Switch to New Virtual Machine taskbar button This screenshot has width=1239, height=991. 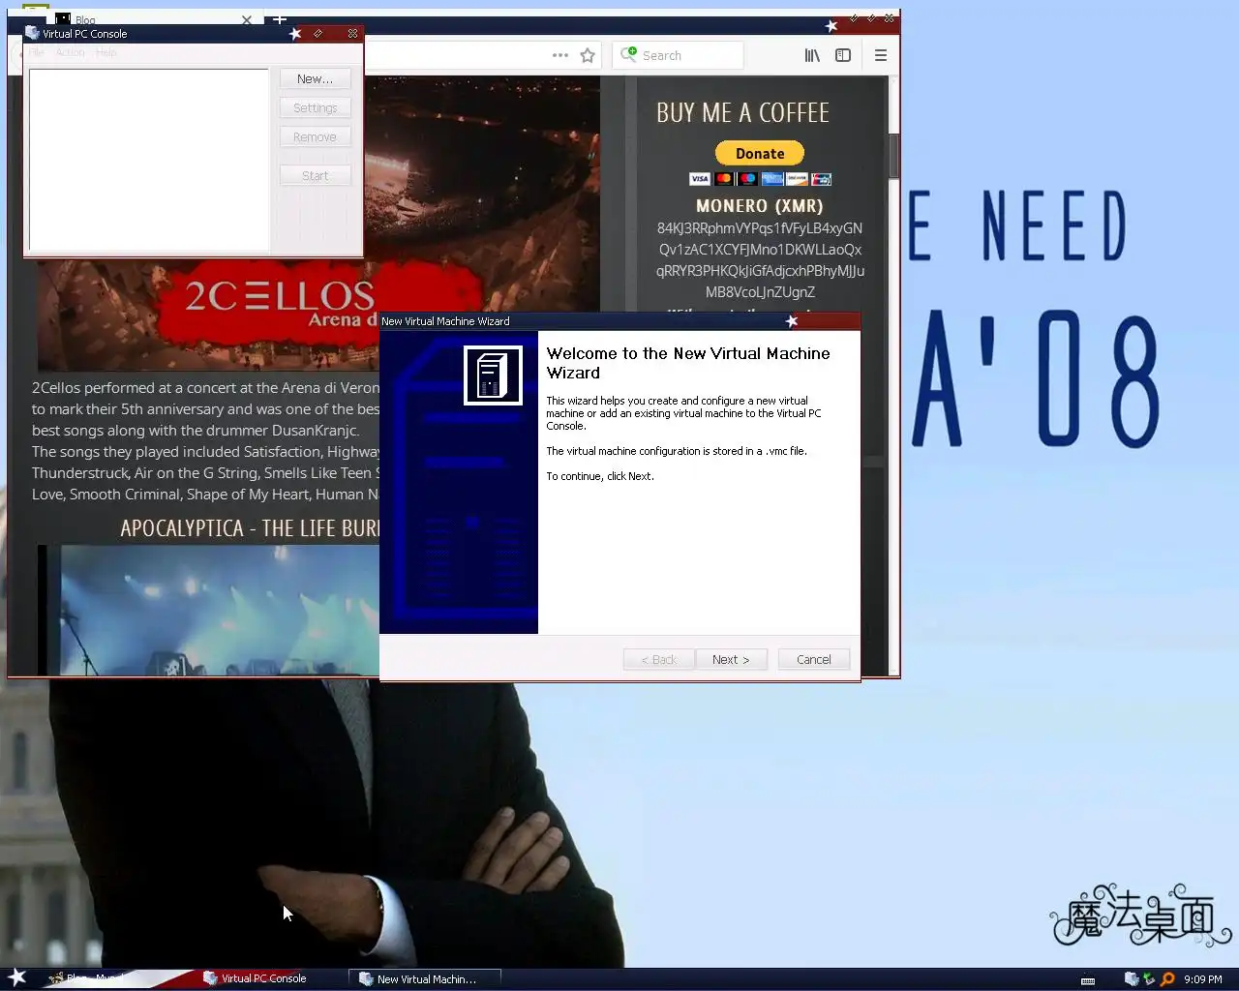[426, 979]
